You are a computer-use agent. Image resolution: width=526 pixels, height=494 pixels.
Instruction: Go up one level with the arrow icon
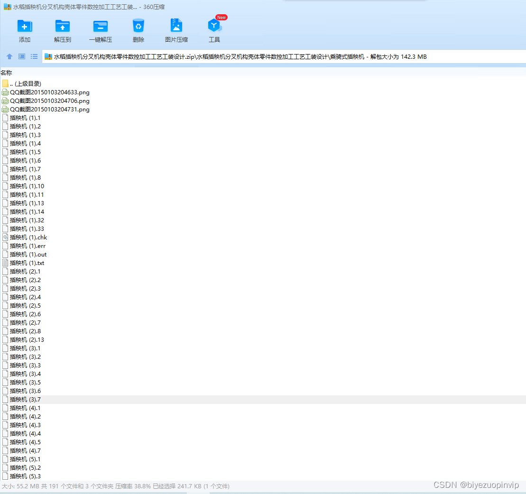(9, 56)
